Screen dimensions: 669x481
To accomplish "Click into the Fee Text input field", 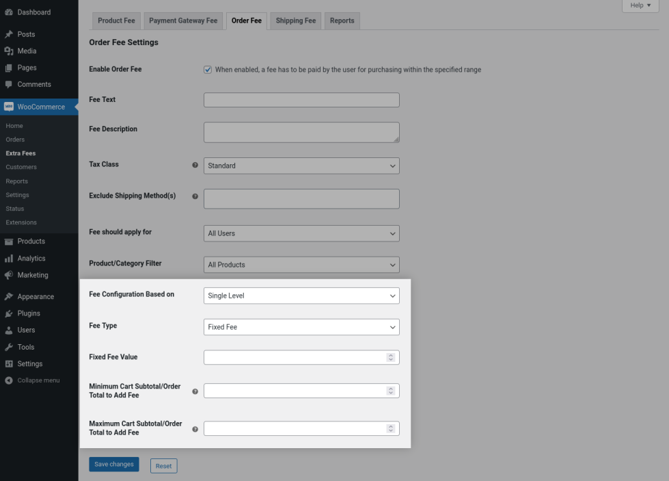I will pos(301,100).
